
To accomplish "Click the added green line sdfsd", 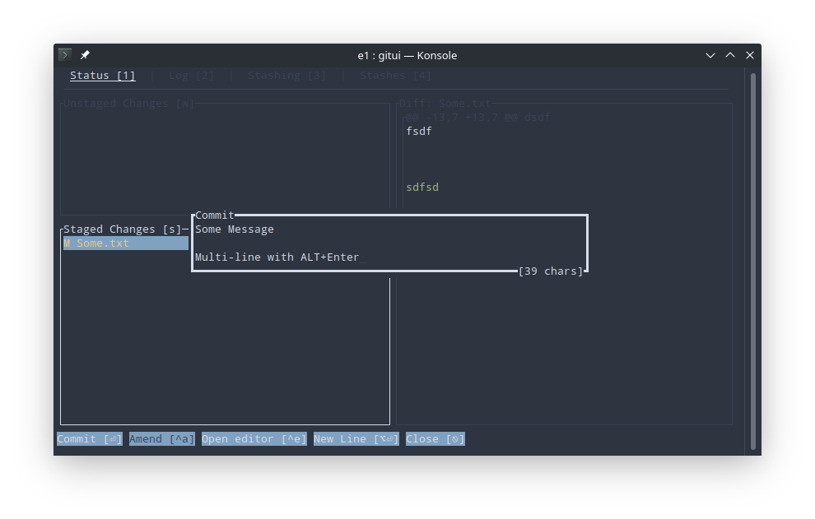I will click(x=422, y=187).
